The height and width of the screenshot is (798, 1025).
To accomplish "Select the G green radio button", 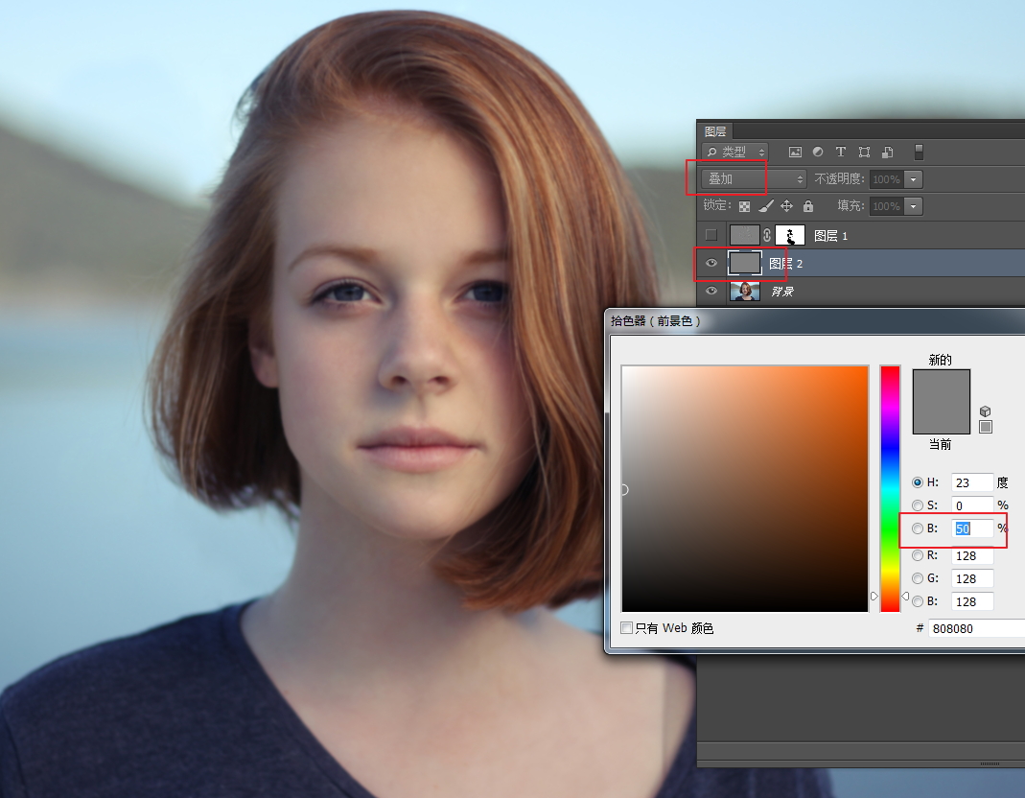I will pos(918,578).
